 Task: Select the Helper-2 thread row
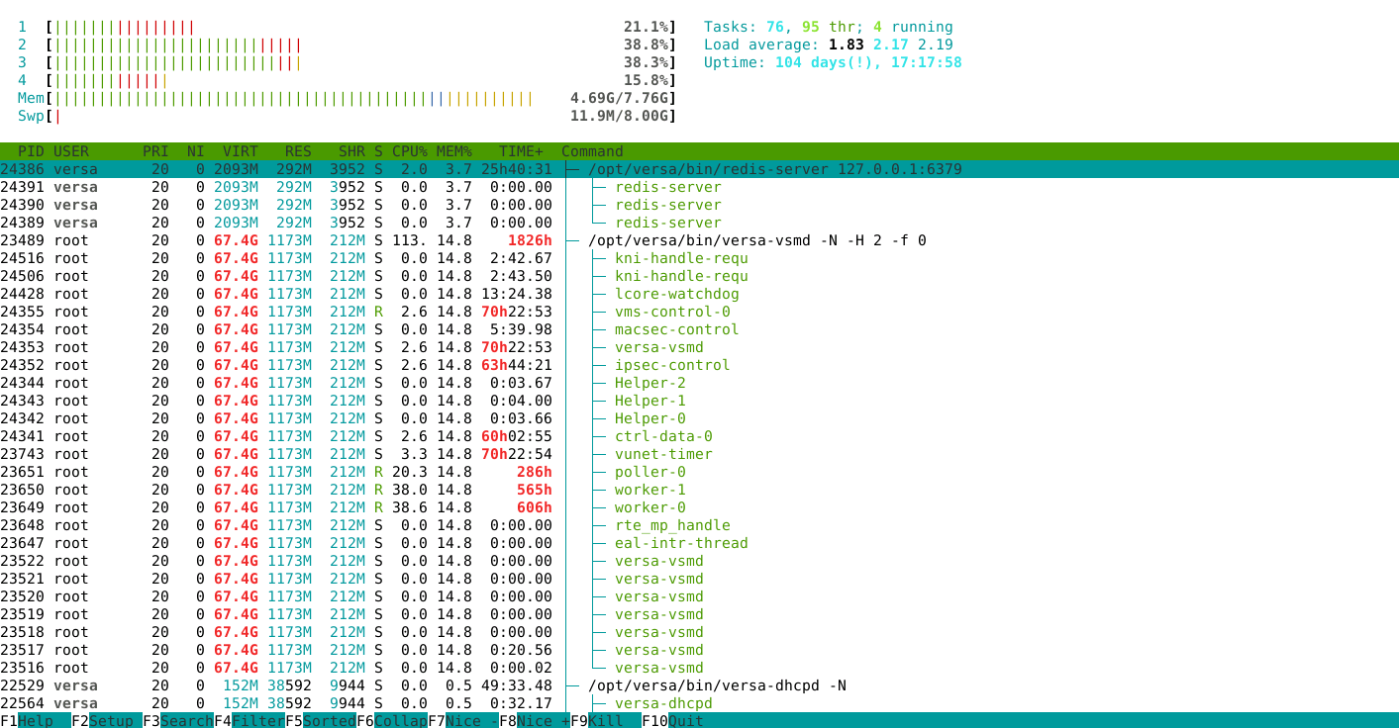coord(699,383)
